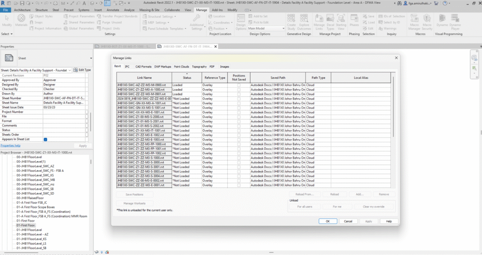Expand the Sheet type selector dropdown

pos(90,58)
